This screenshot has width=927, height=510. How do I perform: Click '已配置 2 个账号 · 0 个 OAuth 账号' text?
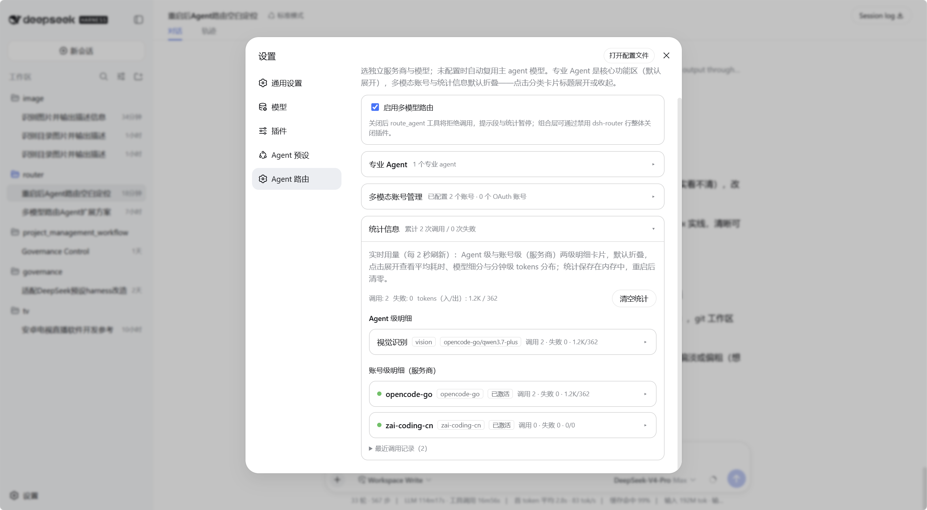477,197
